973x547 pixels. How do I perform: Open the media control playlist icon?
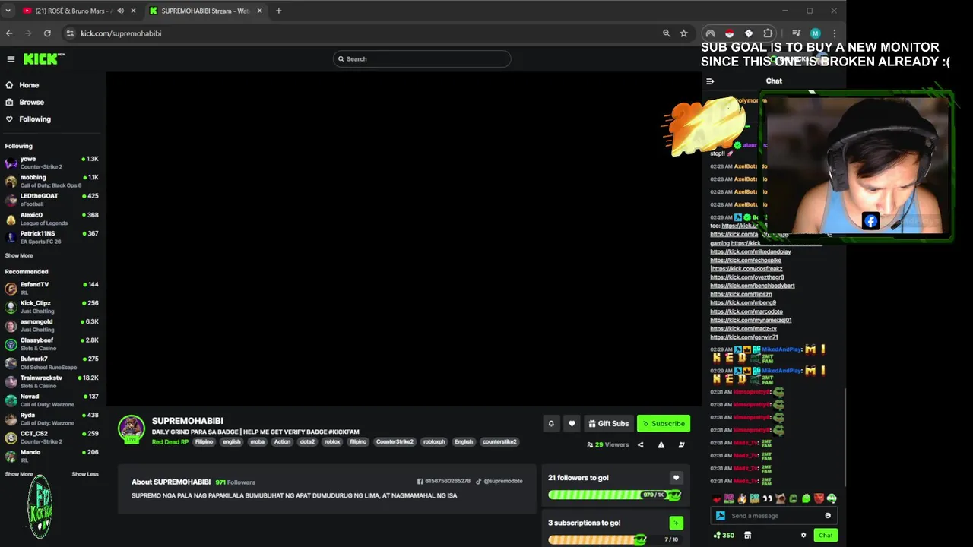(x=796, y=33)
